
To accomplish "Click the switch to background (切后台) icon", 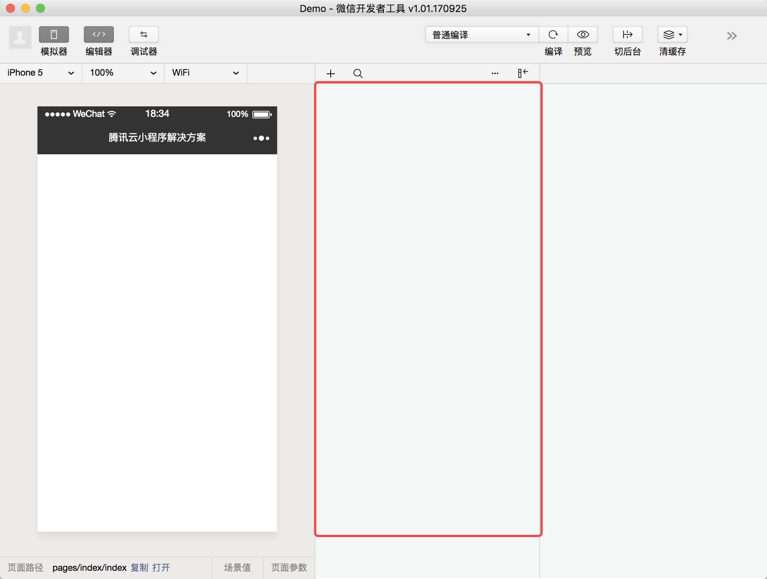I will click(x=627, y=35).
